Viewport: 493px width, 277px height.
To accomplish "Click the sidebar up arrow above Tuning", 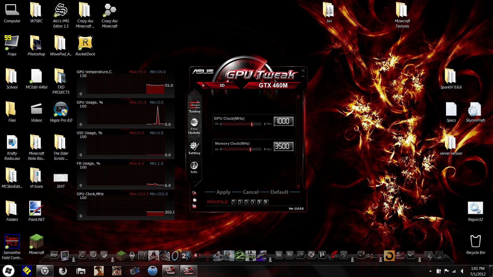I will tap(195, 93).
